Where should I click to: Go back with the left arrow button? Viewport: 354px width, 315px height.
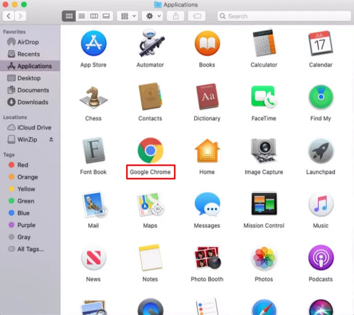point(9,16)
